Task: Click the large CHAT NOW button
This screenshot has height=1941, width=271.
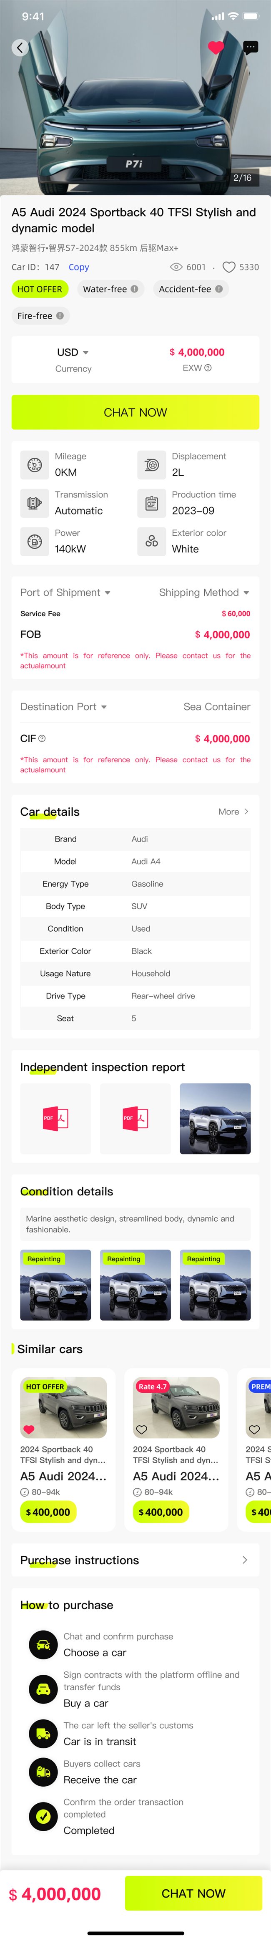Action: point(135,412)
